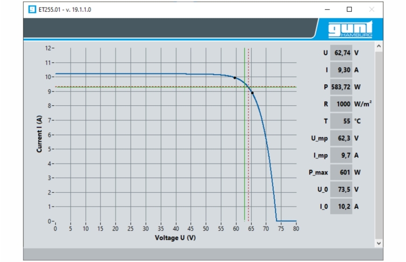Select the U value field 62,74
The image size is (406, 262).
[341, 53]
